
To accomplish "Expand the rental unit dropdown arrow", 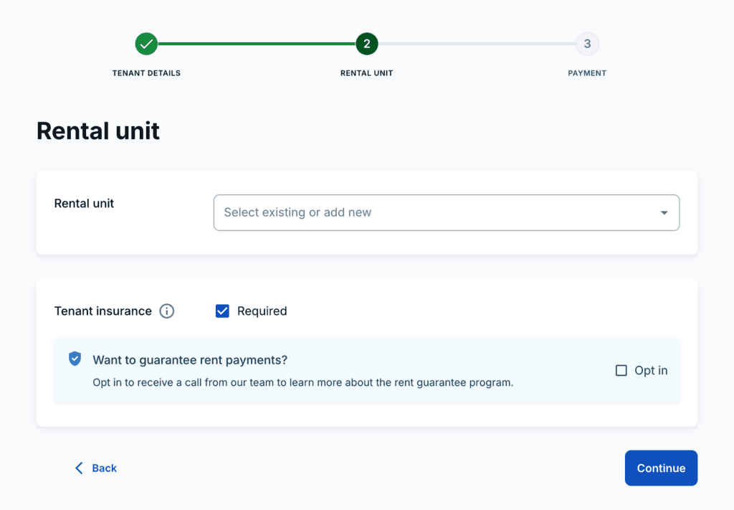I will tap(664, 213).
